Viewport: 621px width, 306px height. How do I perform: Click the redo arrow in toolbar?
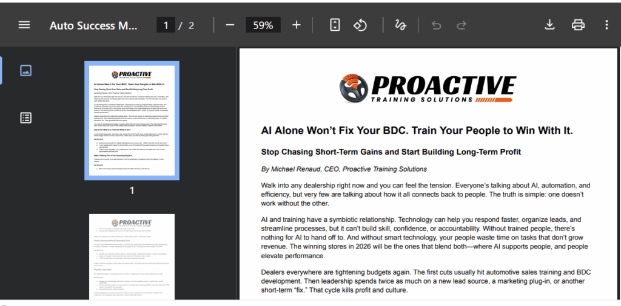click(462, 25)
